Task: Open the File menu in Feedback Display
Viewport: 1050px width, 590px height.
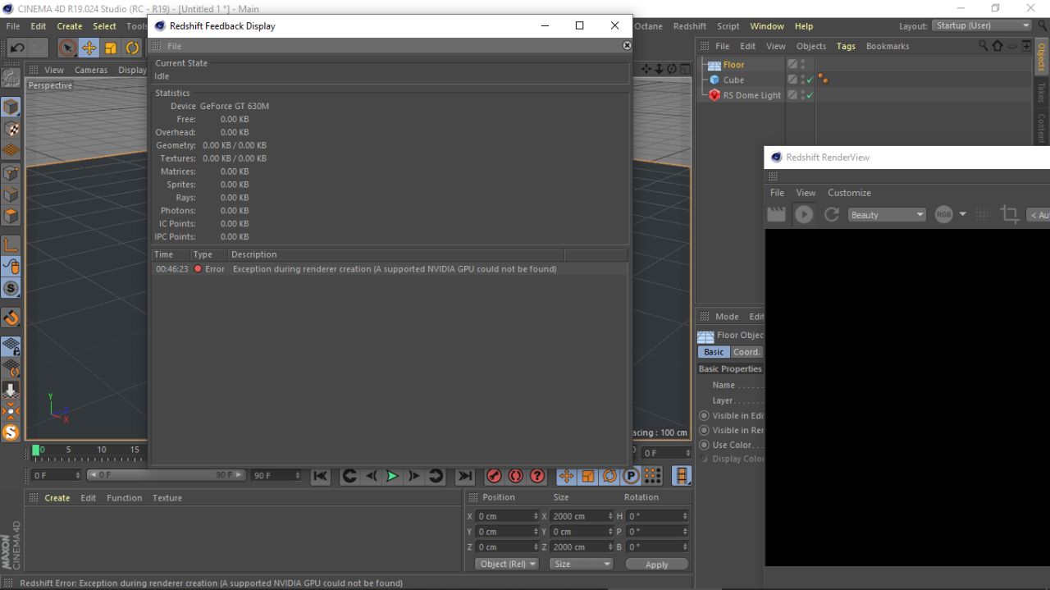Action: (x=175, y=46)
